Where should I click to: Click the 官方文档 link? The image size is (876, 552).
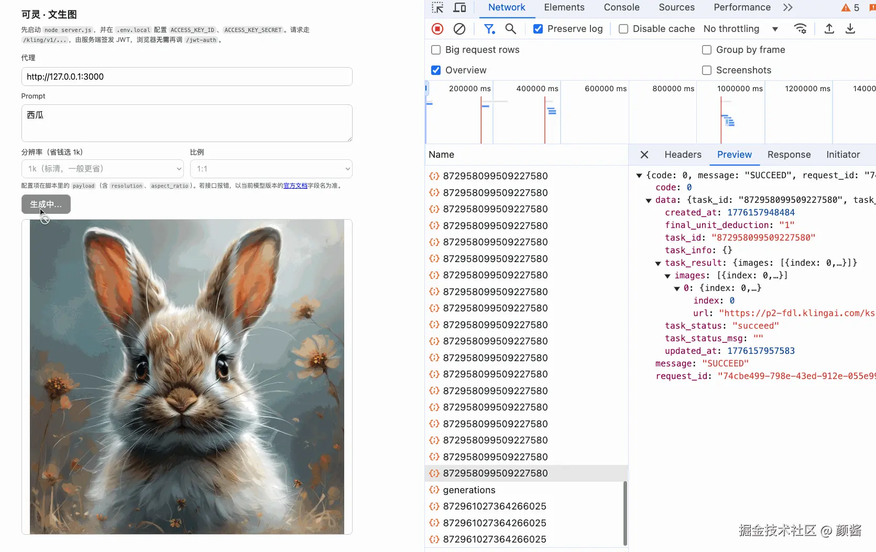pos(295,186)
